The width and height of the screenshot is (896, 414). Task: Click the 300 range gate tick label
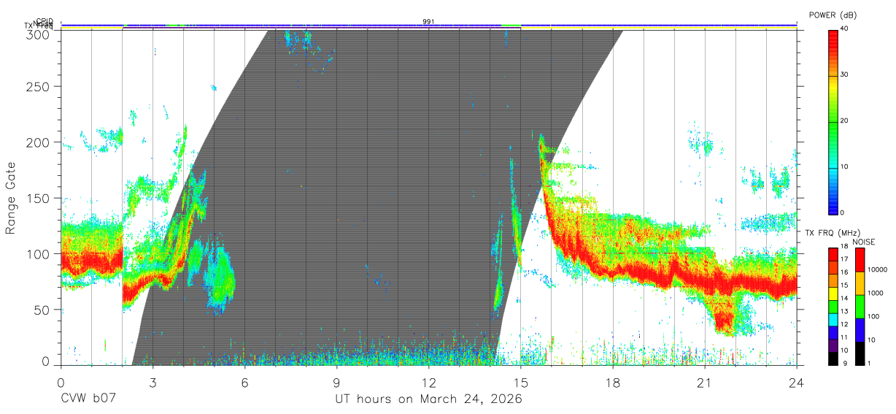[37, 34]
